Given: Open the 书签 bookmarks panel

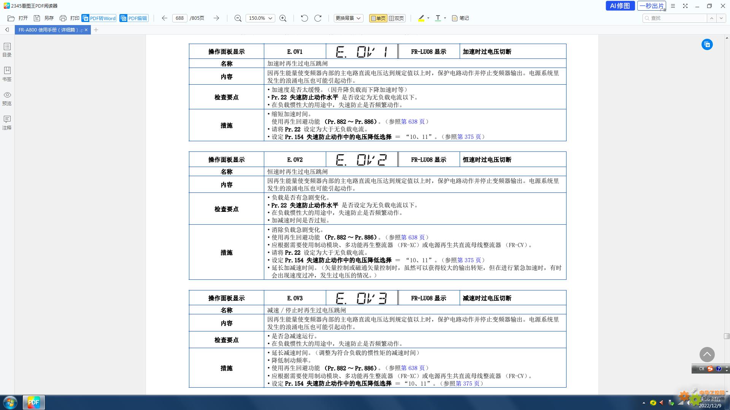Looking at the screenshot, I should pyautogui.click(x=7, y=74).
